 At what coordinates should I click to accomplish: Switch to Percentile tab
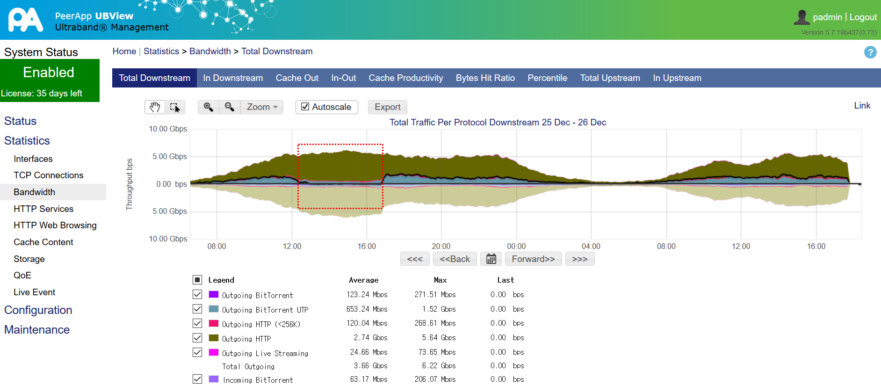548,78
